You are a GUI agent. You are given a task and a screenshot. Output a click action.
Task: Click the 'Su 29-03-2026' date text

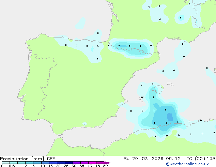(143, 159)
